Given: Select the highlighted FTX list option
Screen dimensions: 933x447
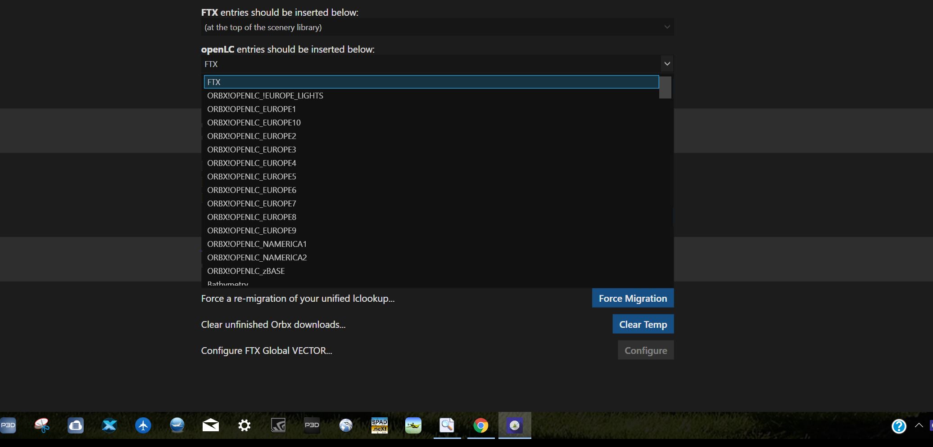Looking at the screenshot, I should pos(431,82).
